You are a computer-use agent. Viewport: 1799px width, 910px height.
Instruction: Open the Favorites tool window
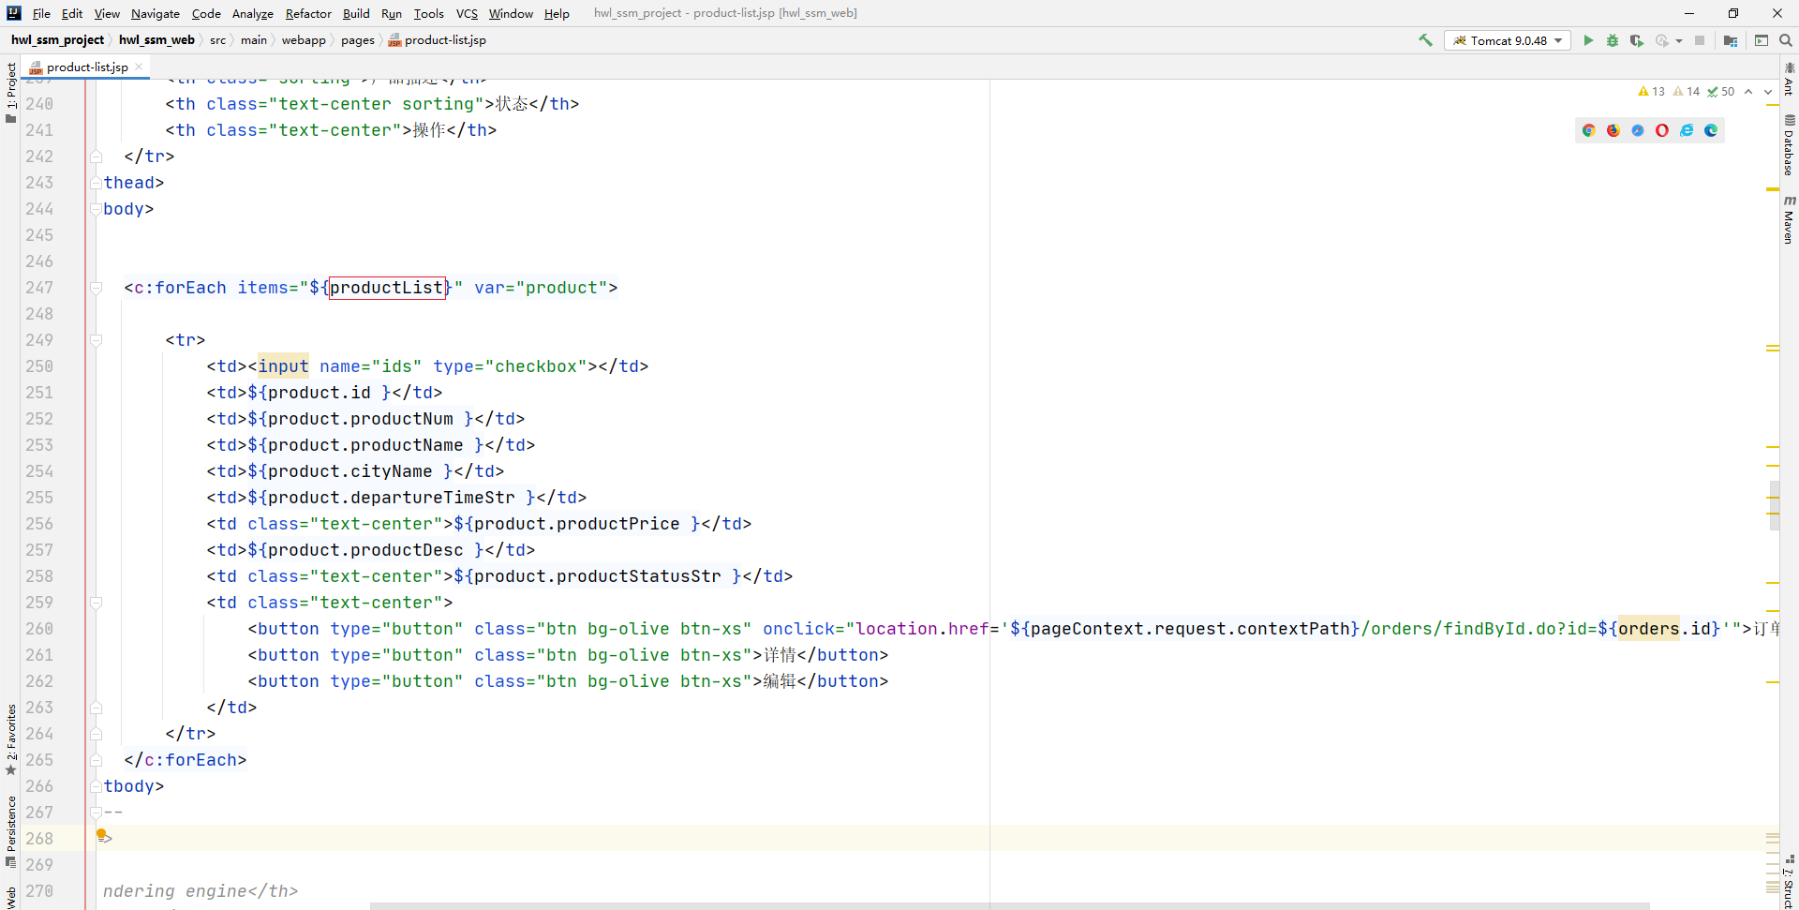[x=10, y=740]
